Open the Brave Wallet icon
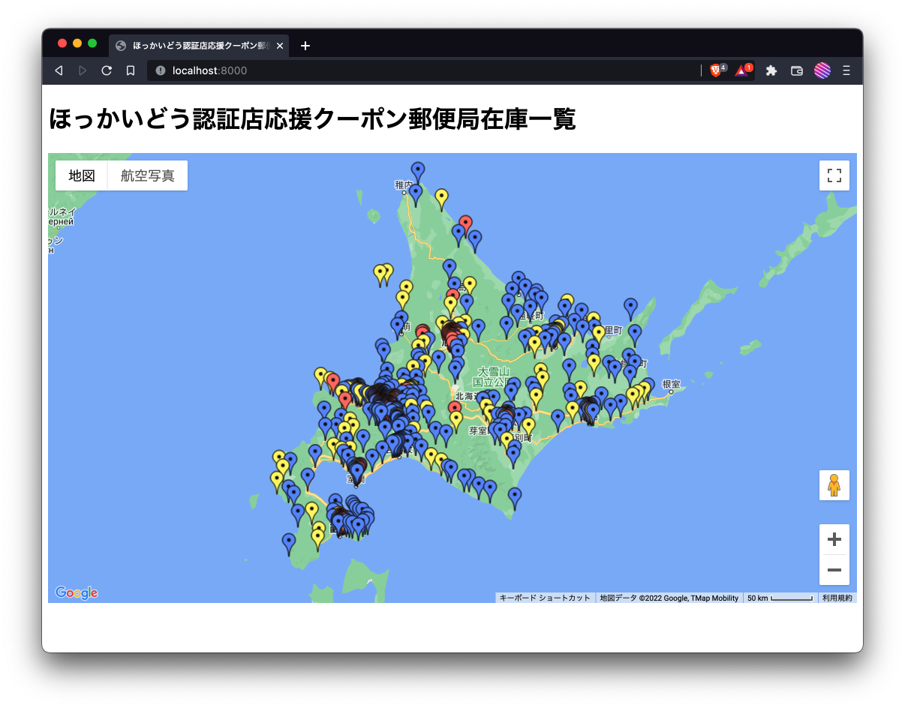 [x=796, y=70]
